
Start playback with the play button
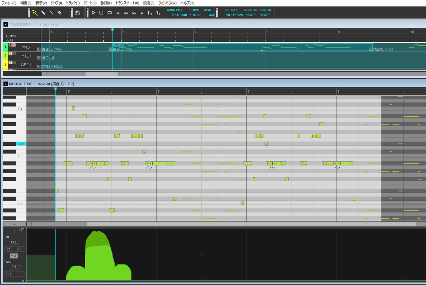93,13
